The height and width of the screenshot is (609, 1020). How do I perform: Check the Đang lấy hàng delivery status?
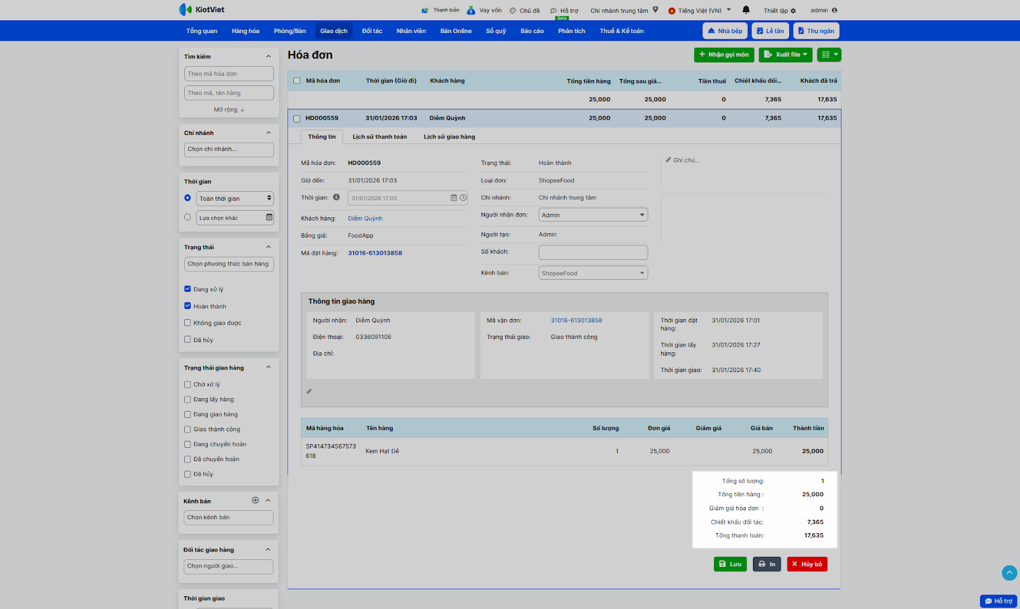187,399
